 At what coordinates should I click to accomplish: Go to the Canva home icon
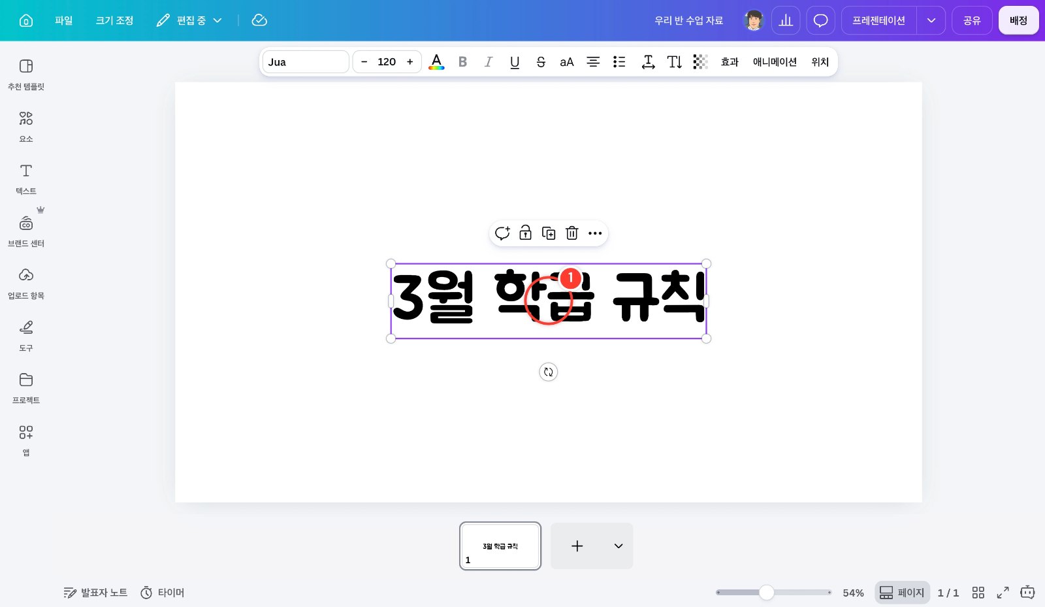point(26,20)
